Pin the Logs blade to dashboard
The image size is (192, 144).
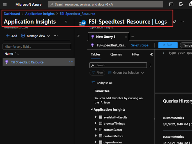coord(175,22)
